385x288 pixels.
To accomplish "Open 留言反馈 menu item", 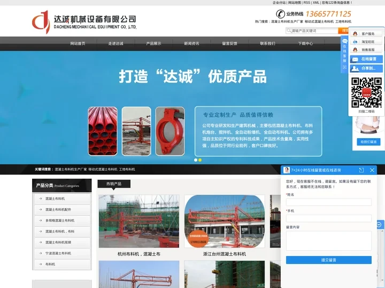I will tap(229, 44).
